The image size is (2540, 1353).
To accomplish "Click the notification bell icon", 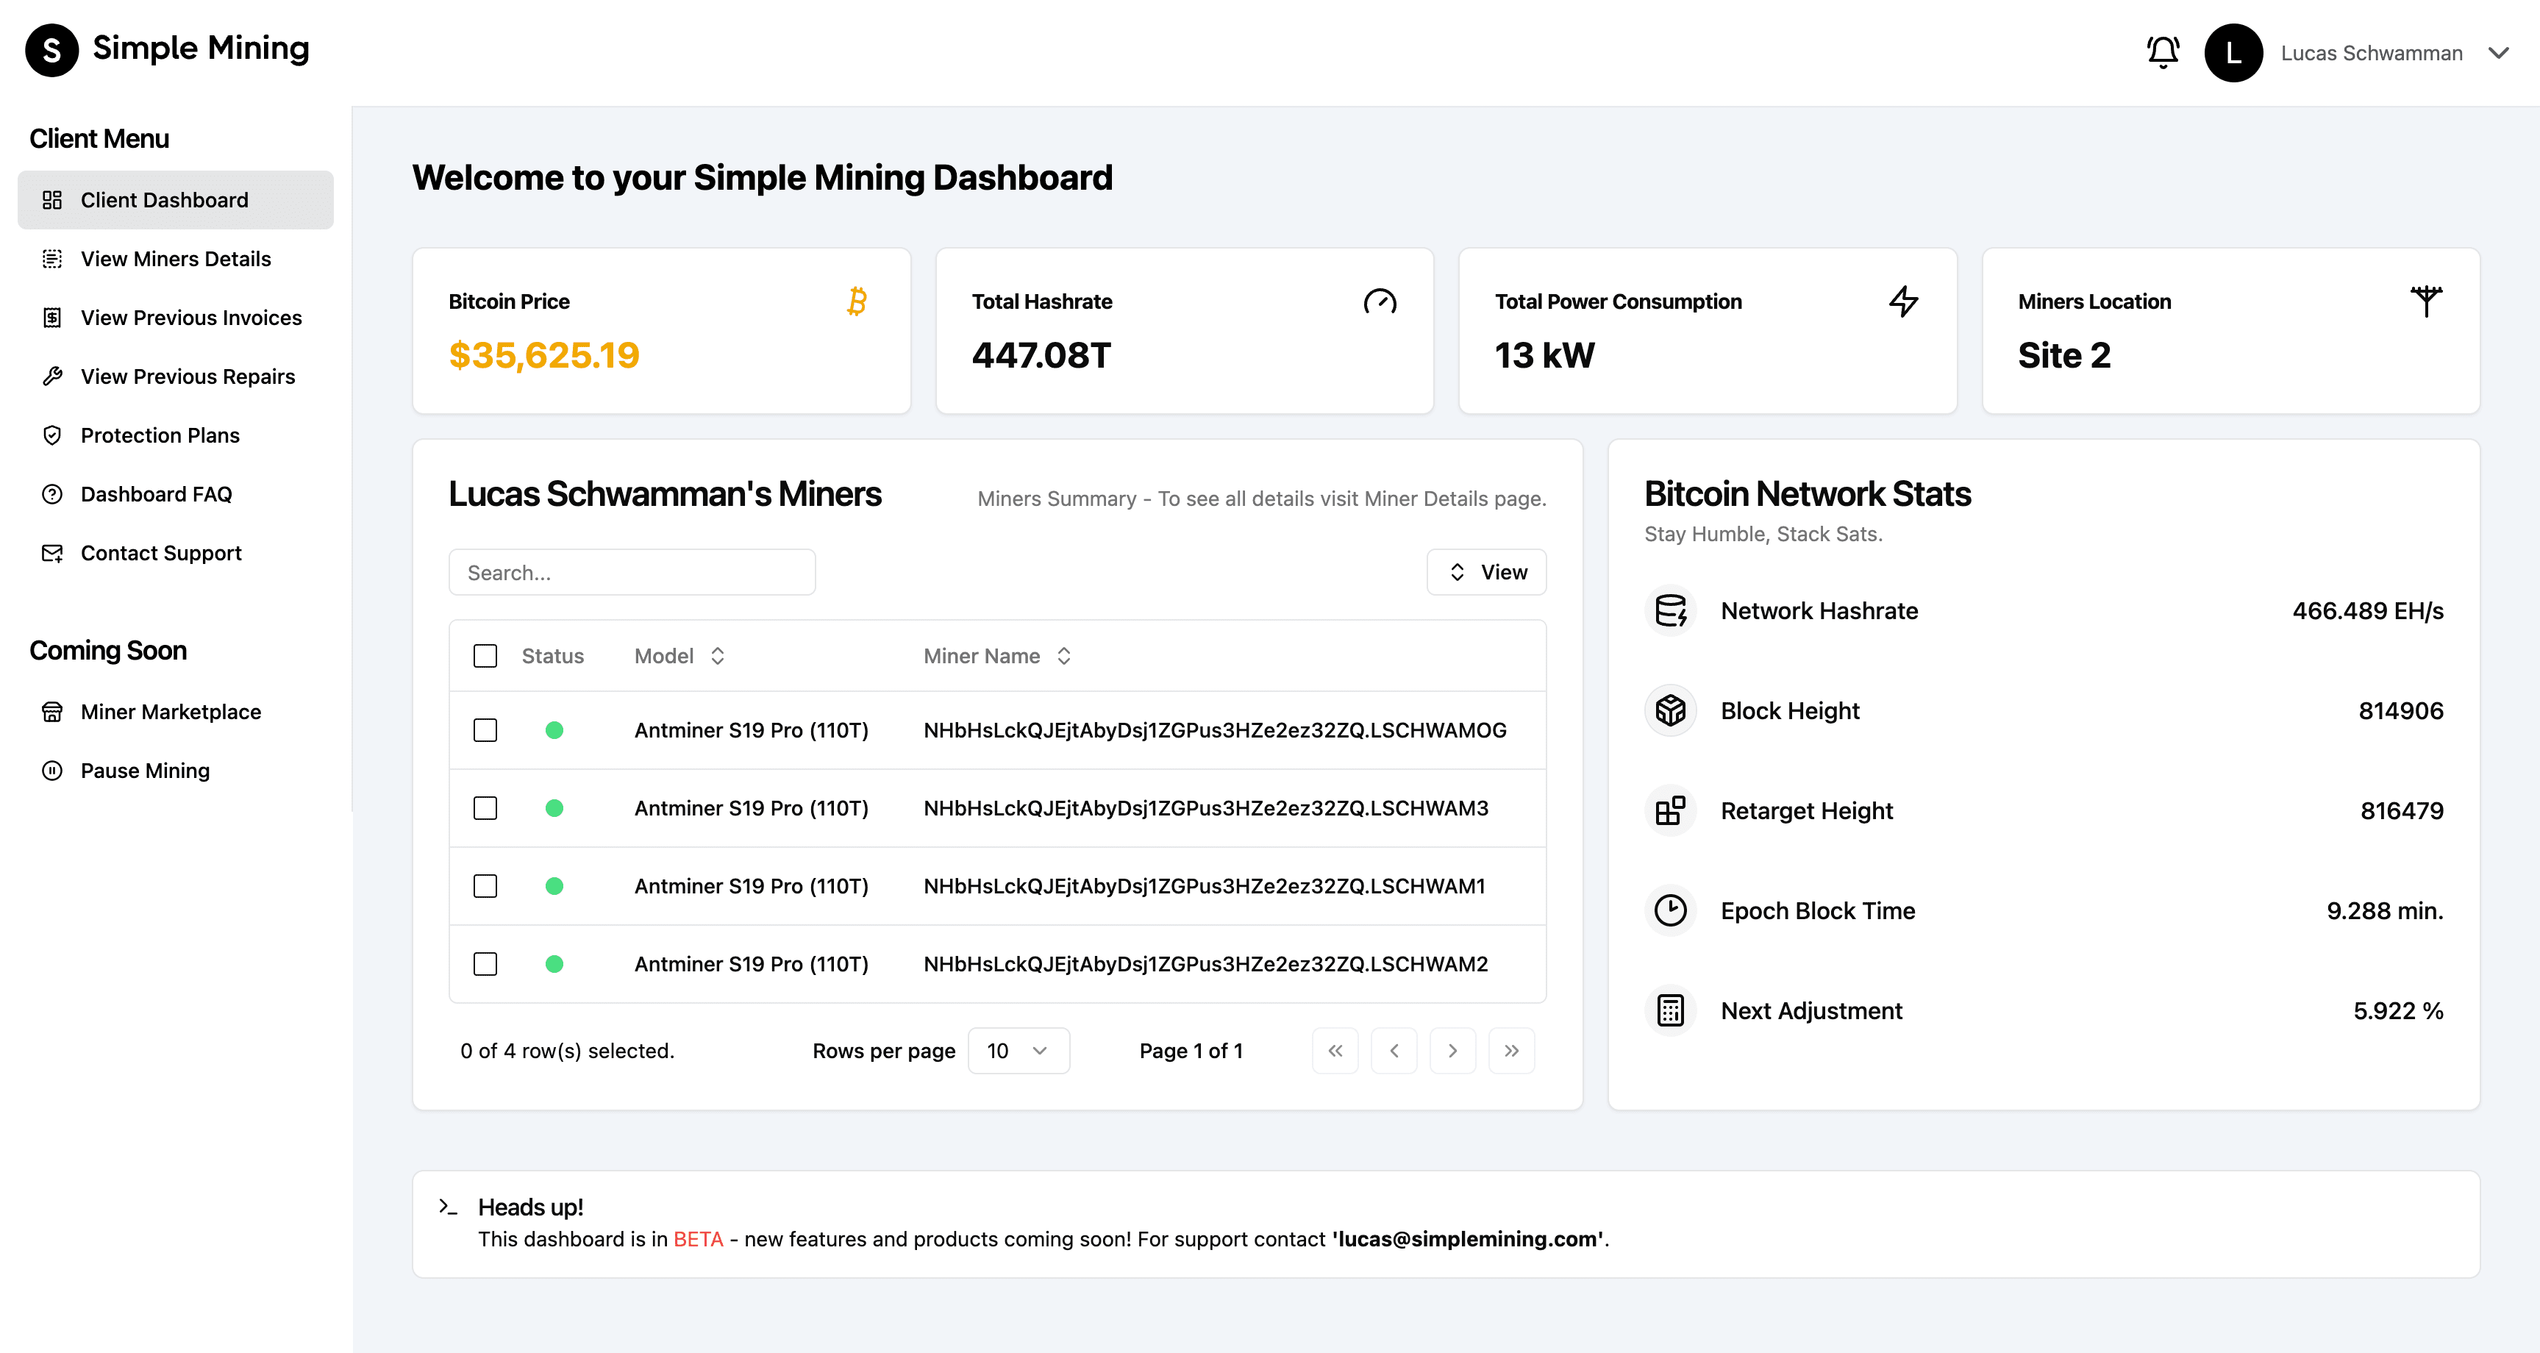I will click(x=2162, y=52).
